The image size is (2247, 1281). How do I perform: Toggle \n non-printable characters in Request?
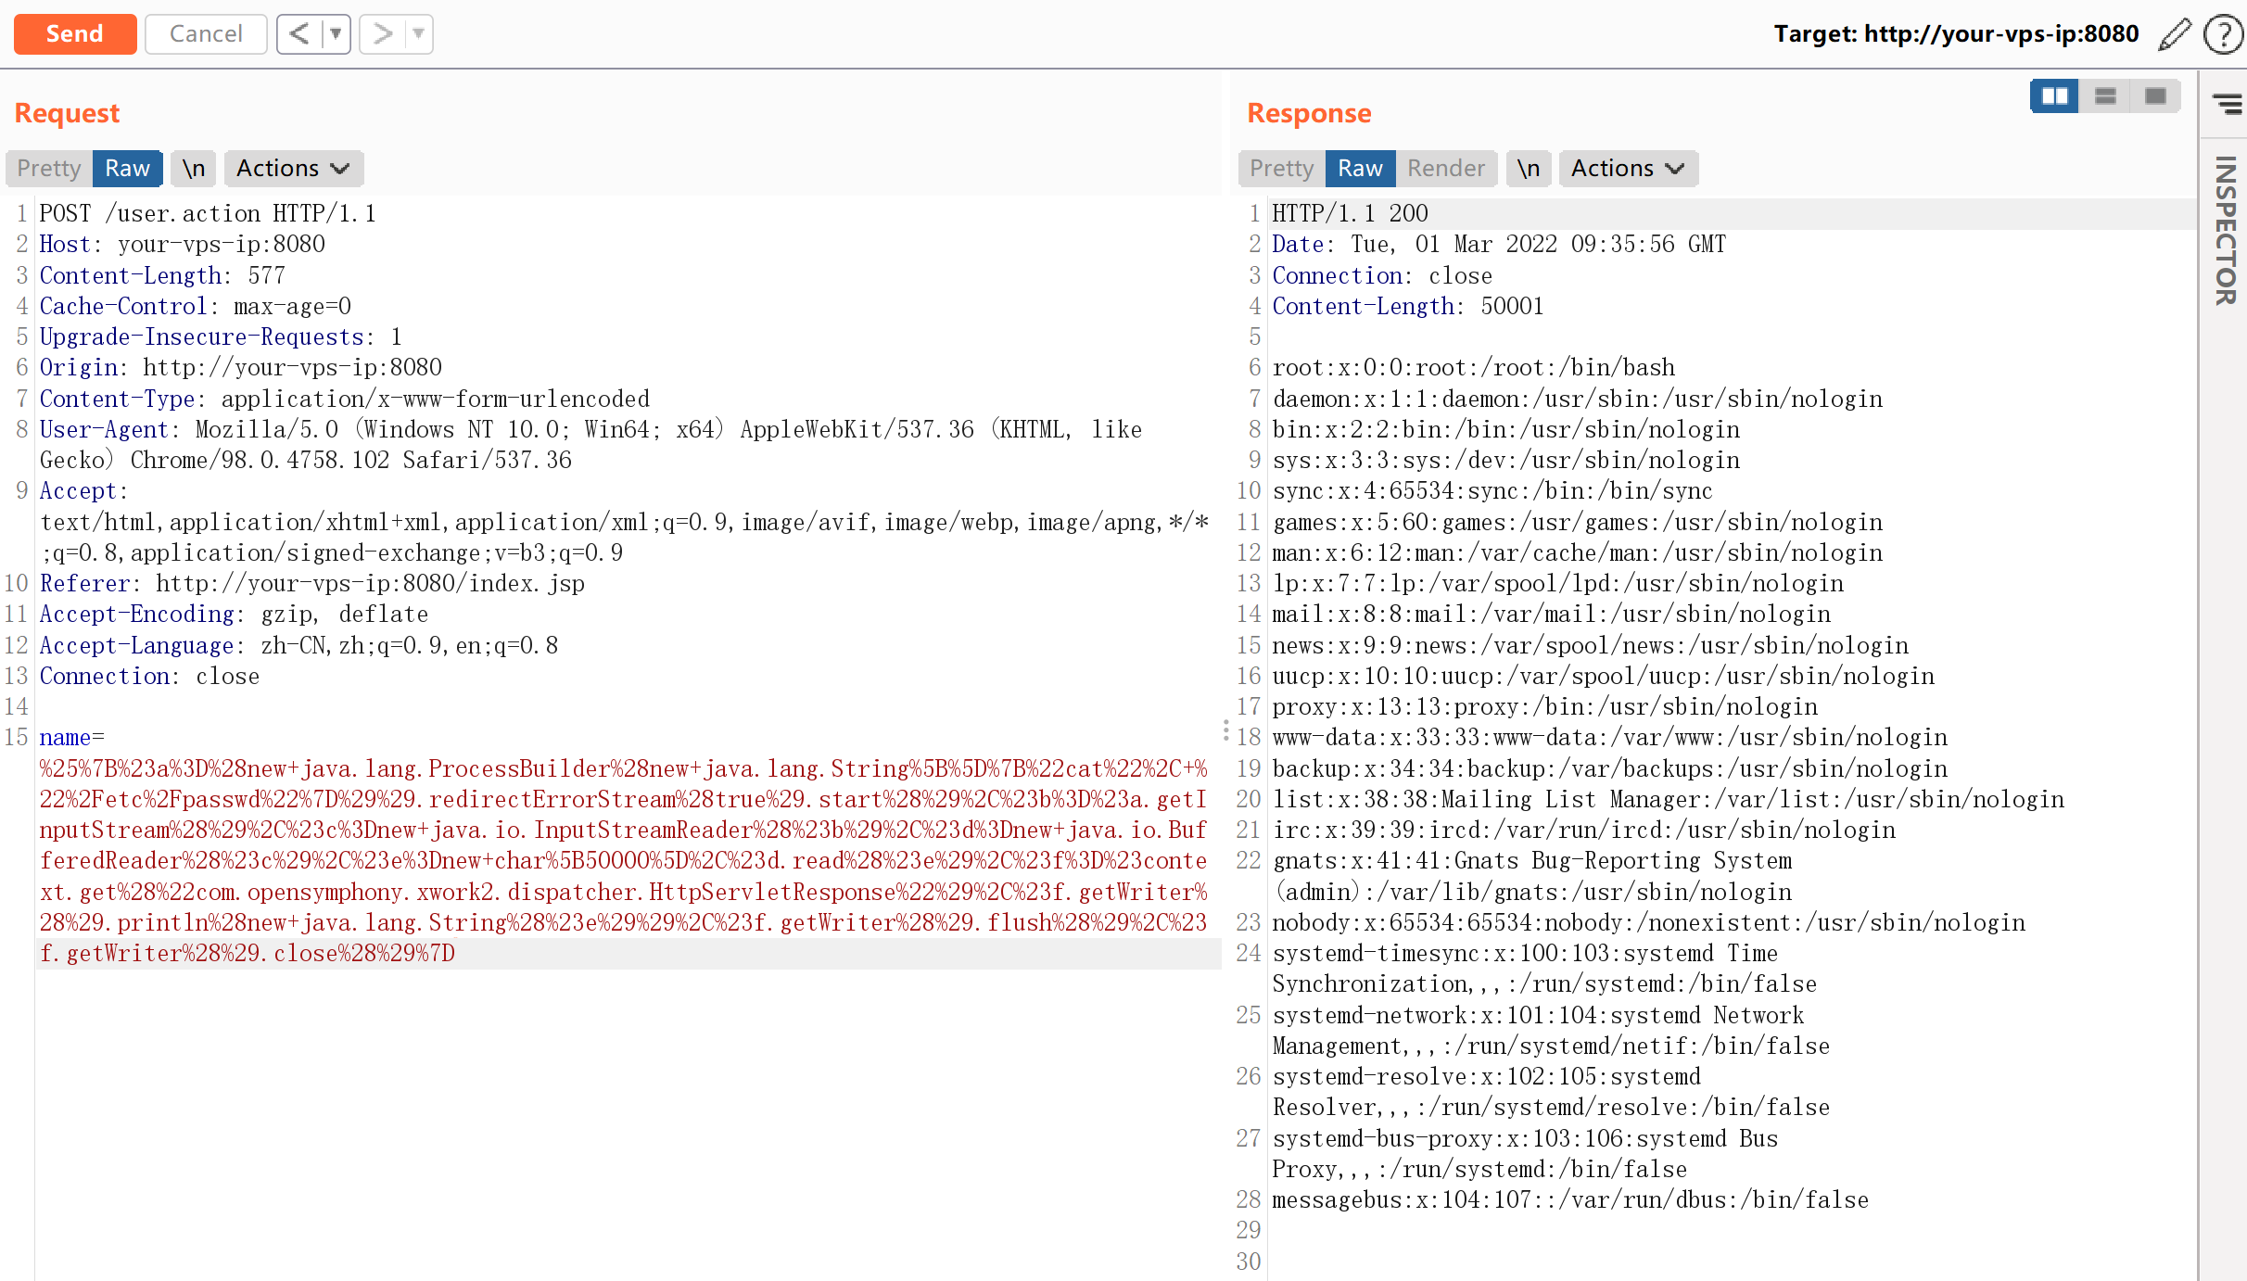pyautogui.click(x=194, y=168)
